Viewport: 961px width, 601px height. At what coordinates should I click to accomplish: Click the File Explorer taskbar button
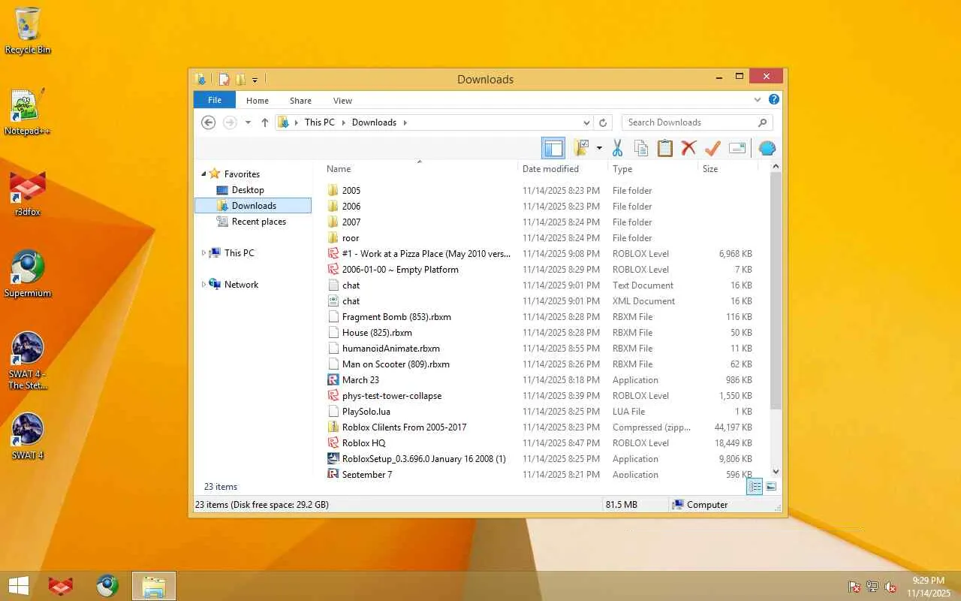(x=154, y=586)
